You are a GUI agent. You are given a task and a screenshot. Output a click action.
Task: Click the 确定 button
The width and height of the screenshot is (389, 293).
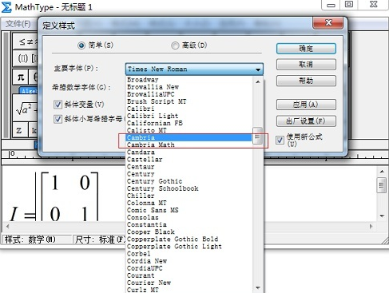306,49
